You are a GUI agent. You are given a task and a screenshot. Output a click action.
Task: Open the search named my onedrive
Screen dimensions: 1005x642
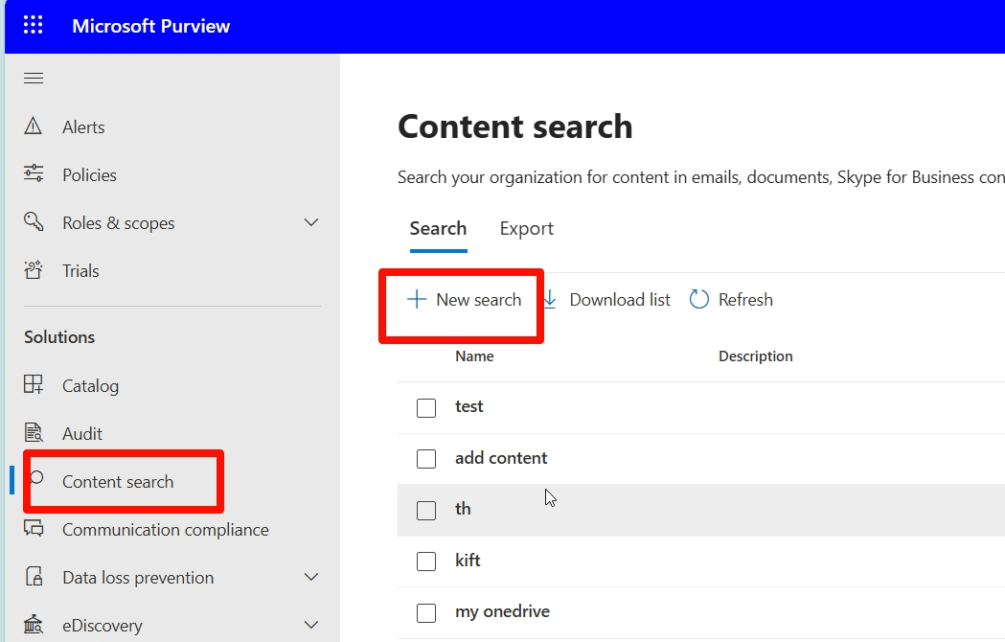pyautogui.click(x=502, y=611)
